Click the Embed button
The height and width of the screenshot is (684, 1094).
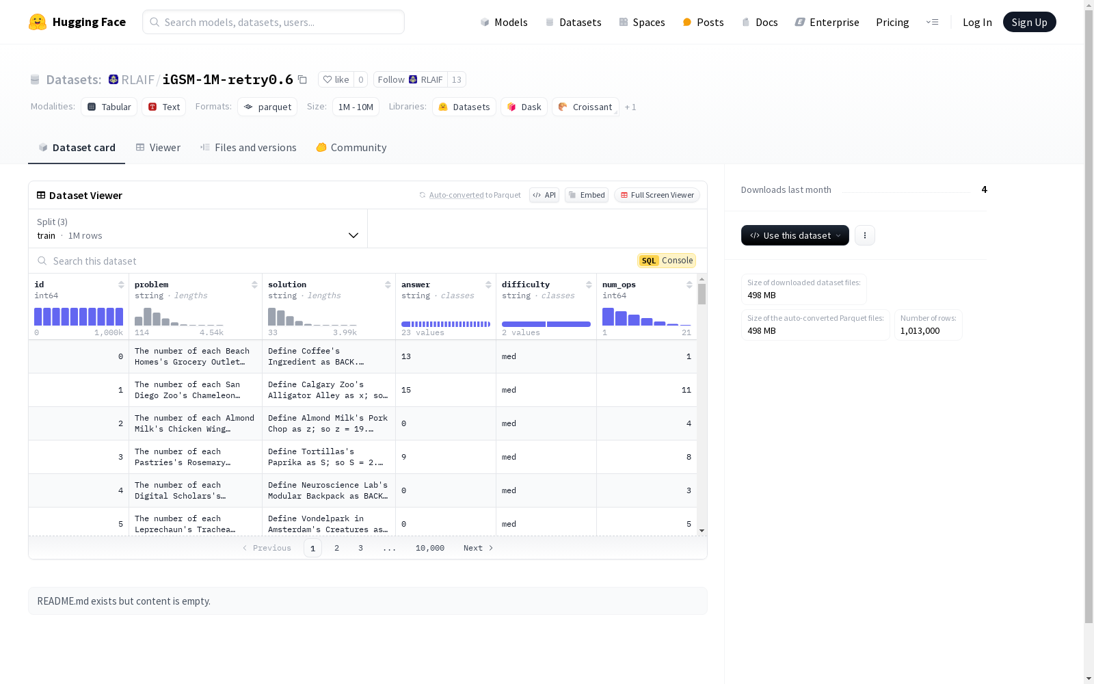pyautogui.click(x=587, y=195)
